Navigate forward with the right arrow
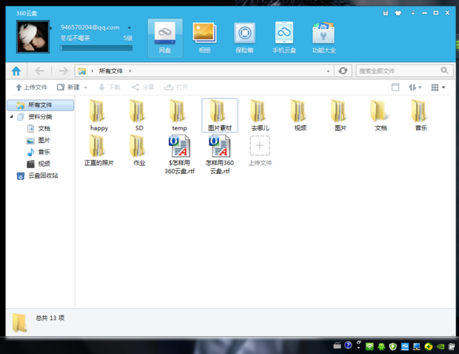The height and width of the screenshot is (354, 459). (63, 71)
